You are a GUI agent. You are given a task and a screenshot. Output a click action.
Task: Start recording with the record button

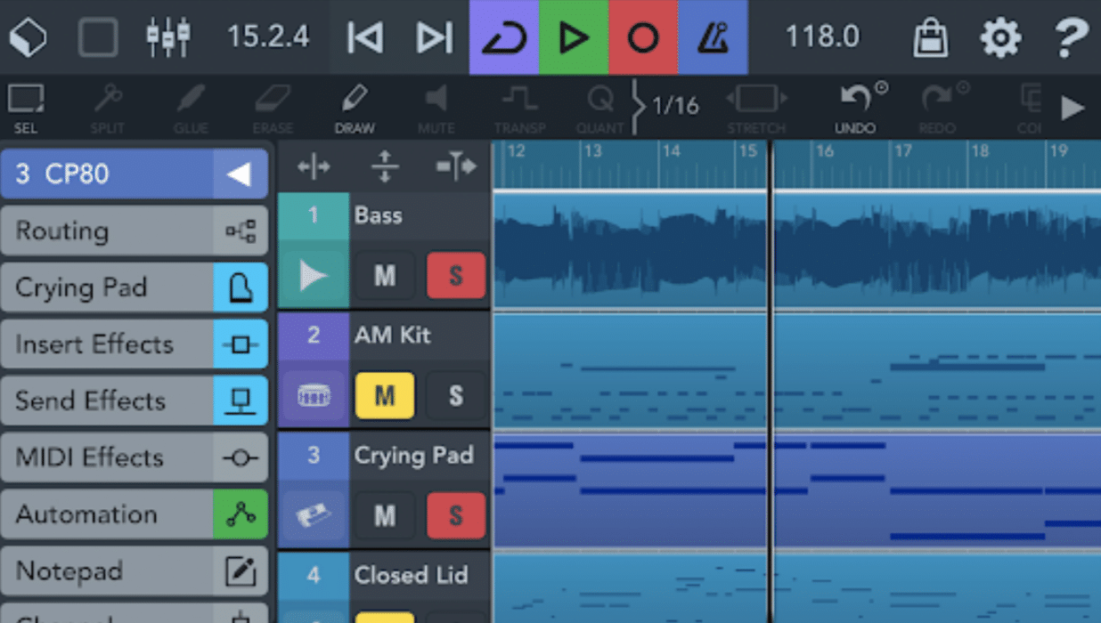point(643,37)
